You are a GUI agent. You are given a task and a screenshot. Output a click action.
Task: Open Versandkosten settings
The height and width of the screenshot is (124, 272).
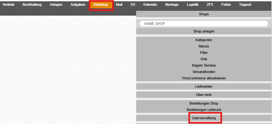[204, 72]
